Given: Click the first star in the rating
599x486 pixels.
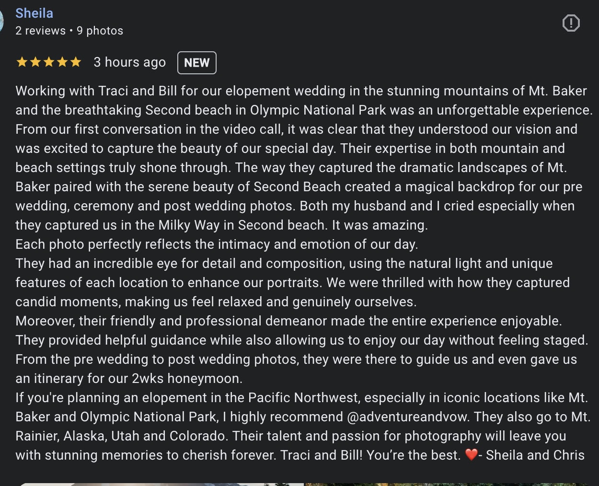Looking at the screenshot, I should coord(22,62).
